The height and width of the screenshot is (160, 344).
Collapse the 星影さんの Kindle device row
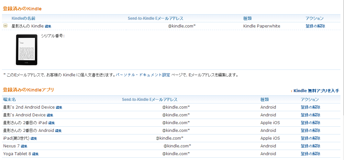5,26
